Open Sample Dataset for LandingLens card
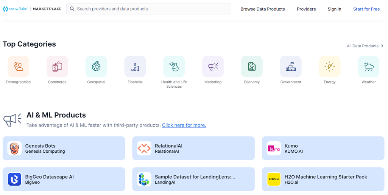Screen dimensions: 388x195 click(193, 179)
